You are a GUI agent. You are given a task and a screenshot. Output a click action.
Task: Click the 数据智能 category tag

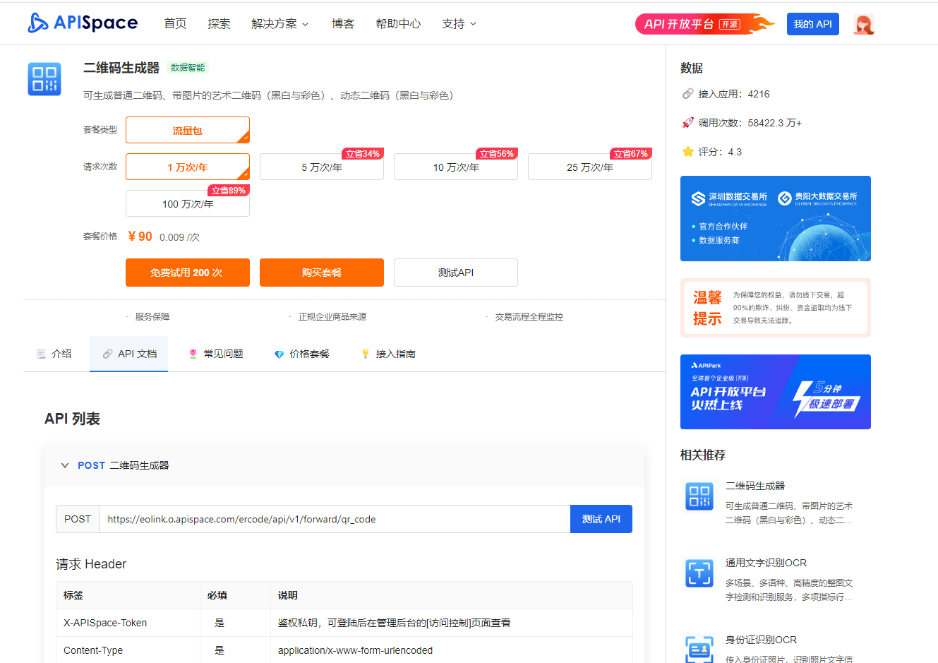188,68
